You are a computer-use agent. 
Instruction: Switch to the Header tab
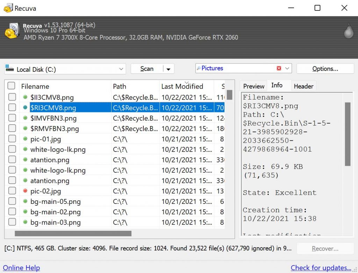coord(303,86)
